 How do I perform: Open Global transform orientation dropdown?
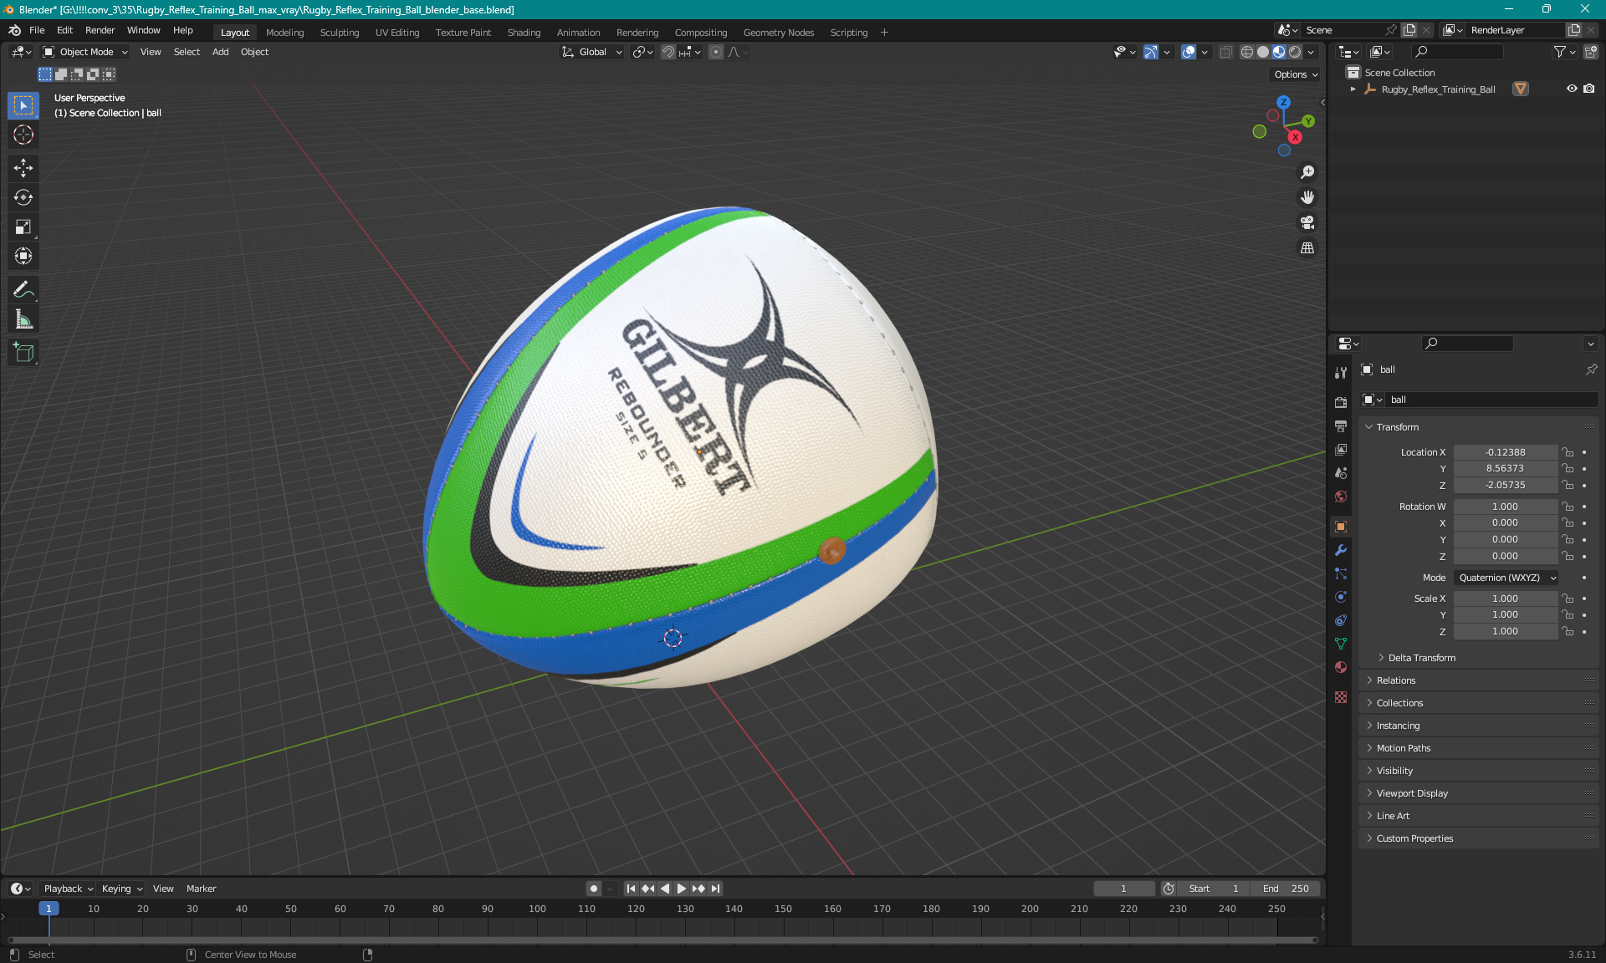pos(592,52)
